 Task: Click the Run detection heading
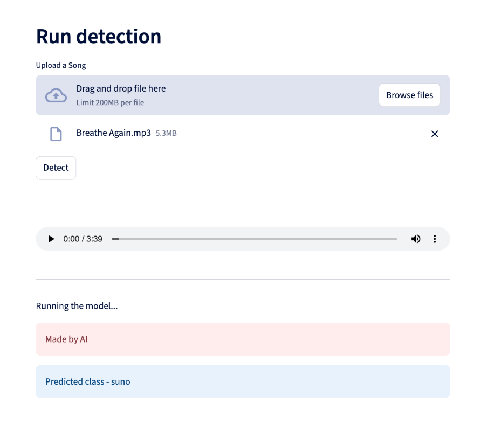[99, 36]
